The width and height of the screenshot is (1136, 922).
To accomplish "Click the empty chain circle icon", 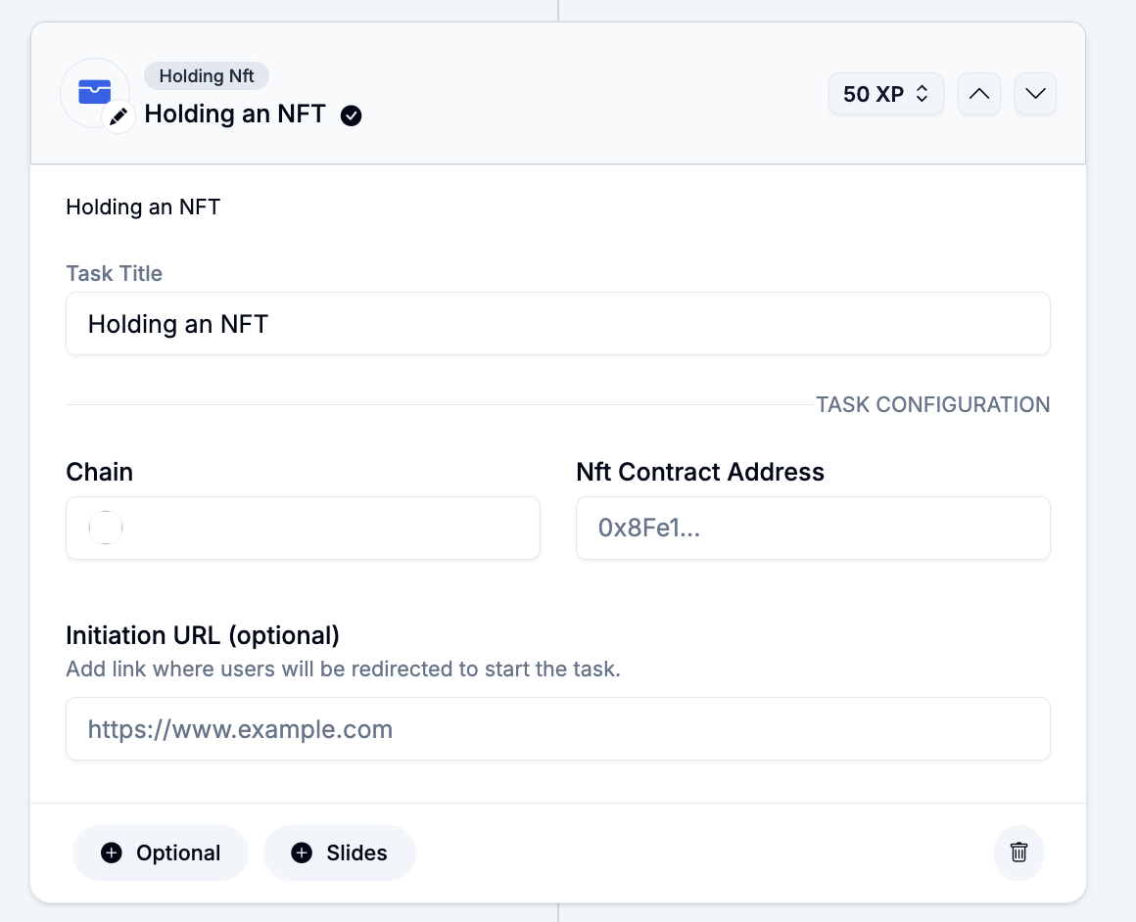I will [x=106, y=529].
